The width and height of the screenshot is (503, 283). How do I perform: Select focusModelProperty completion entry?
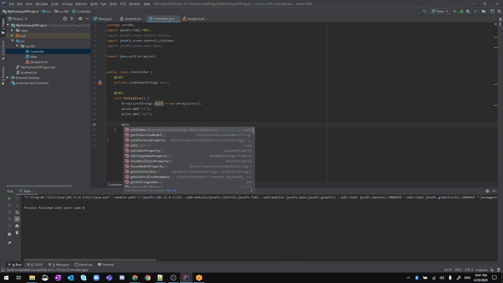pyautogui.click(x=189, y=166)
